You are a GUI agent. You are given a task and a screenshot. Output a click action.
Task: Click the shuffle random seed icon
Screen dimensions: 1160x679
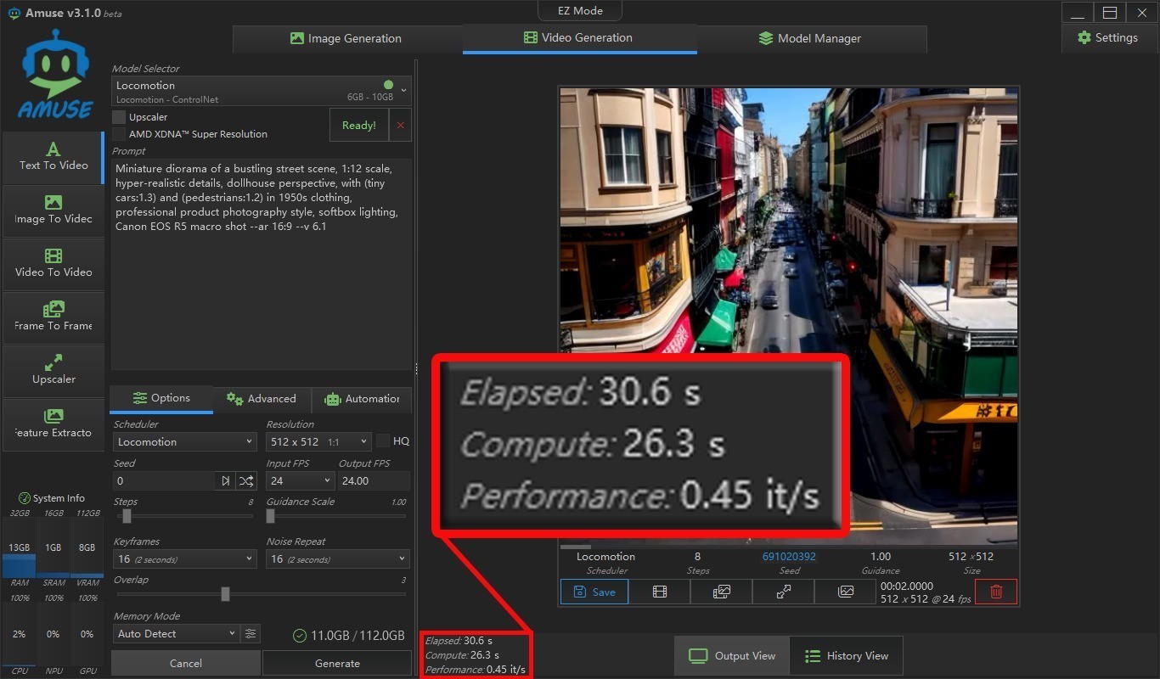[246, 480]
